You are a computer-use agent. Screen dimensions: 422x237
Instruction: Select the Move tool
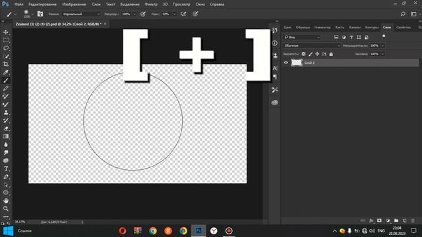click(6, 32)
